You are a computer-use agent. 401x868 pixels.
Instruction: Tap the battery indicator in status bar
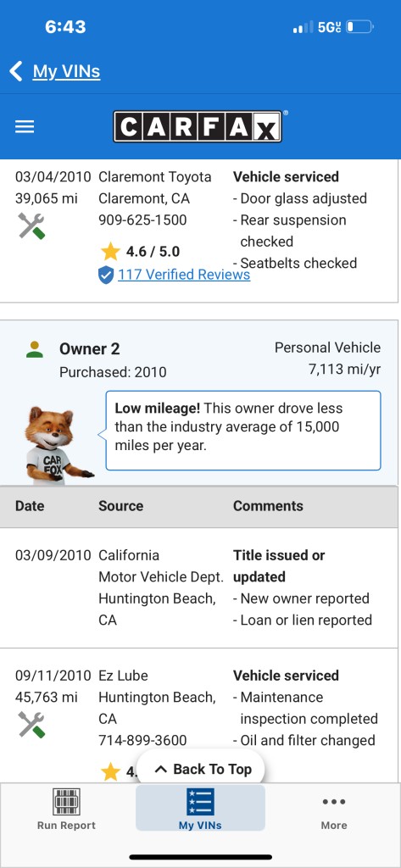click(360, 26)
